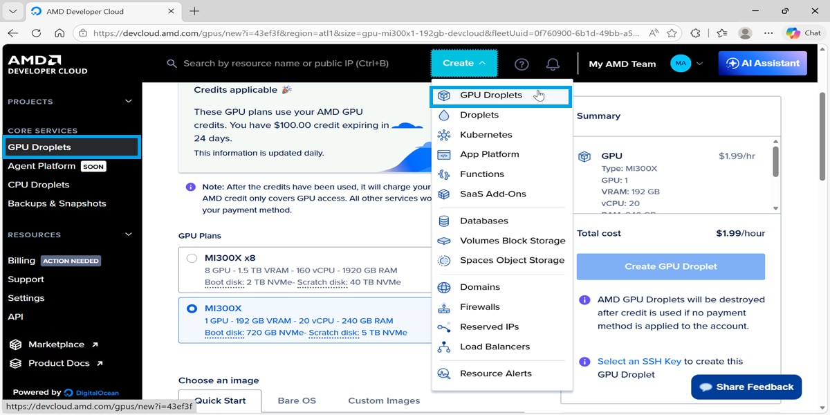Click the Resource Alerts icon
The width and height of the screenshot is (830, 415).
[444, 373]
